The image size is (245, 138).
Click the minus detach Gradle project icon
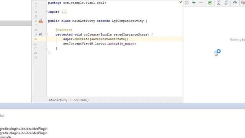(201, 3)
